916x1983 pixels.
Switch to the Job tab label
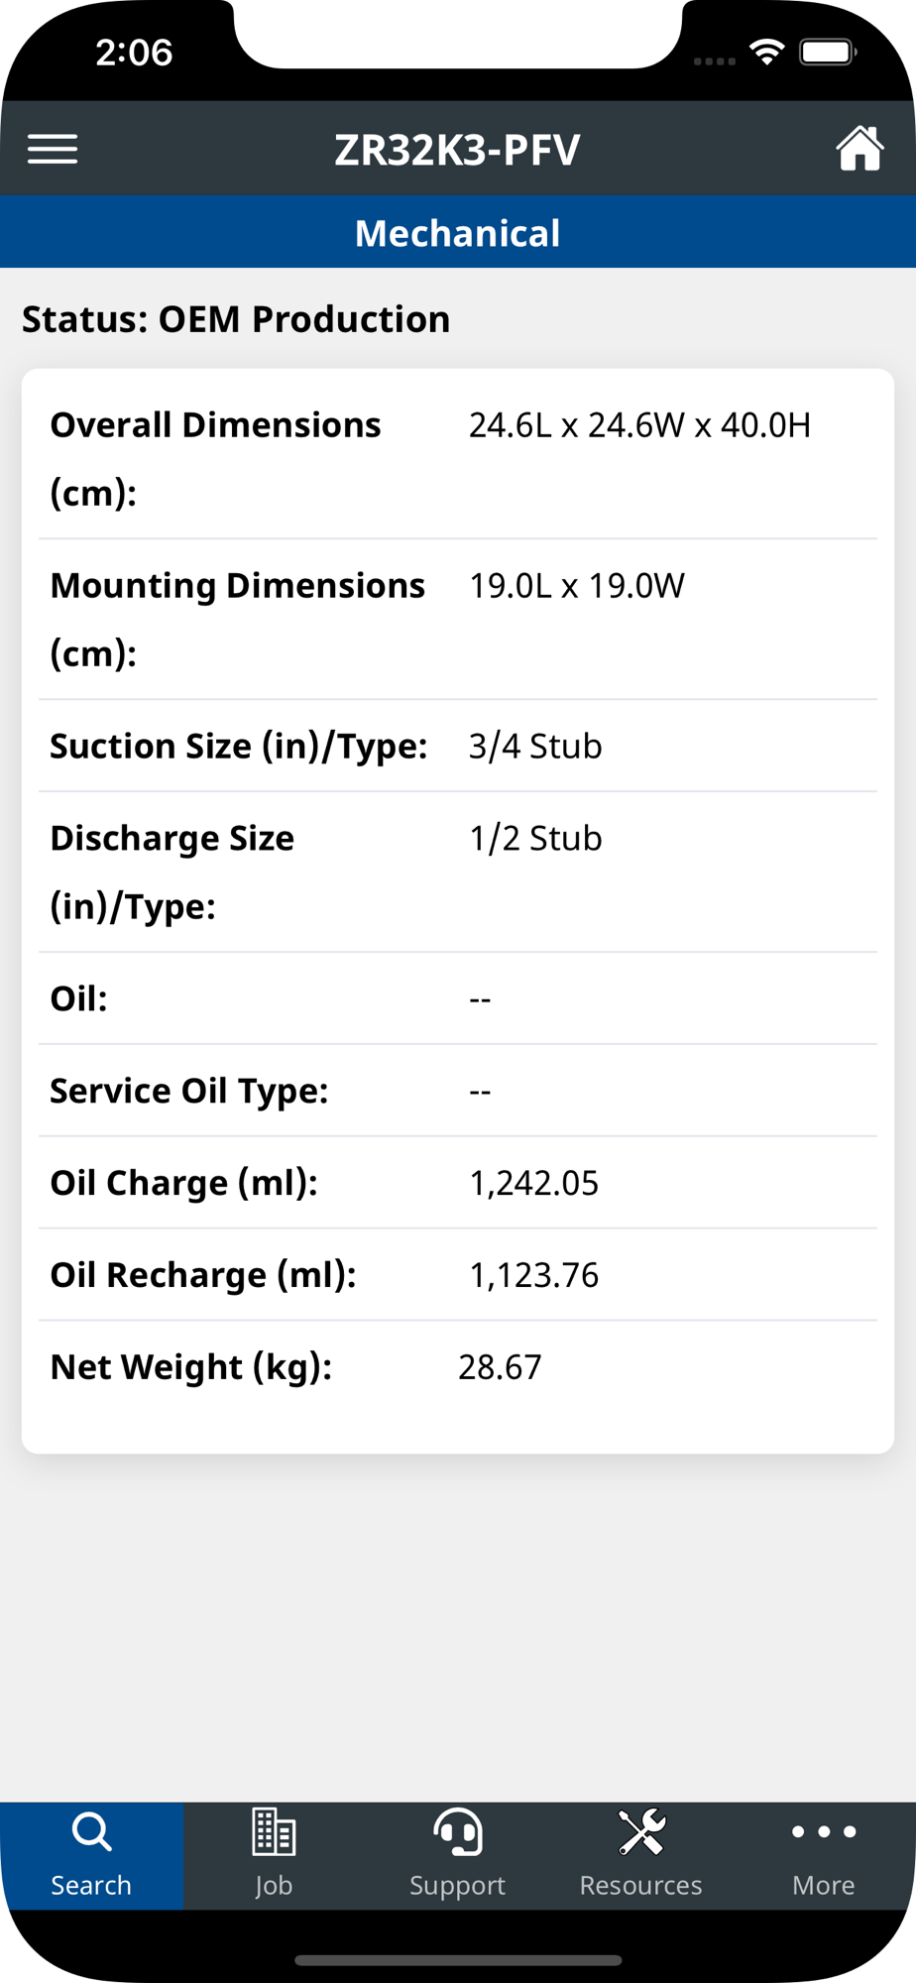(274, 1885)
